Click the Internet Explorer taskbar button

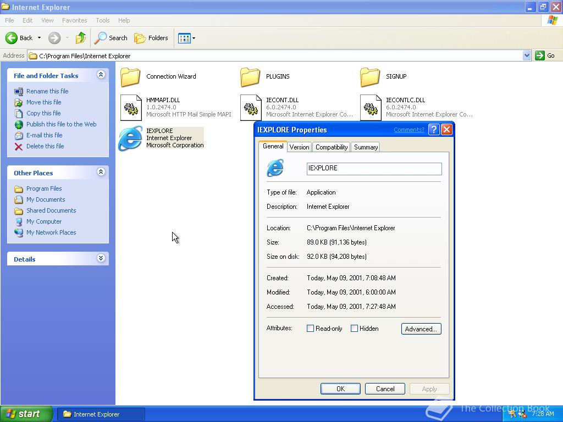(101, 414)
